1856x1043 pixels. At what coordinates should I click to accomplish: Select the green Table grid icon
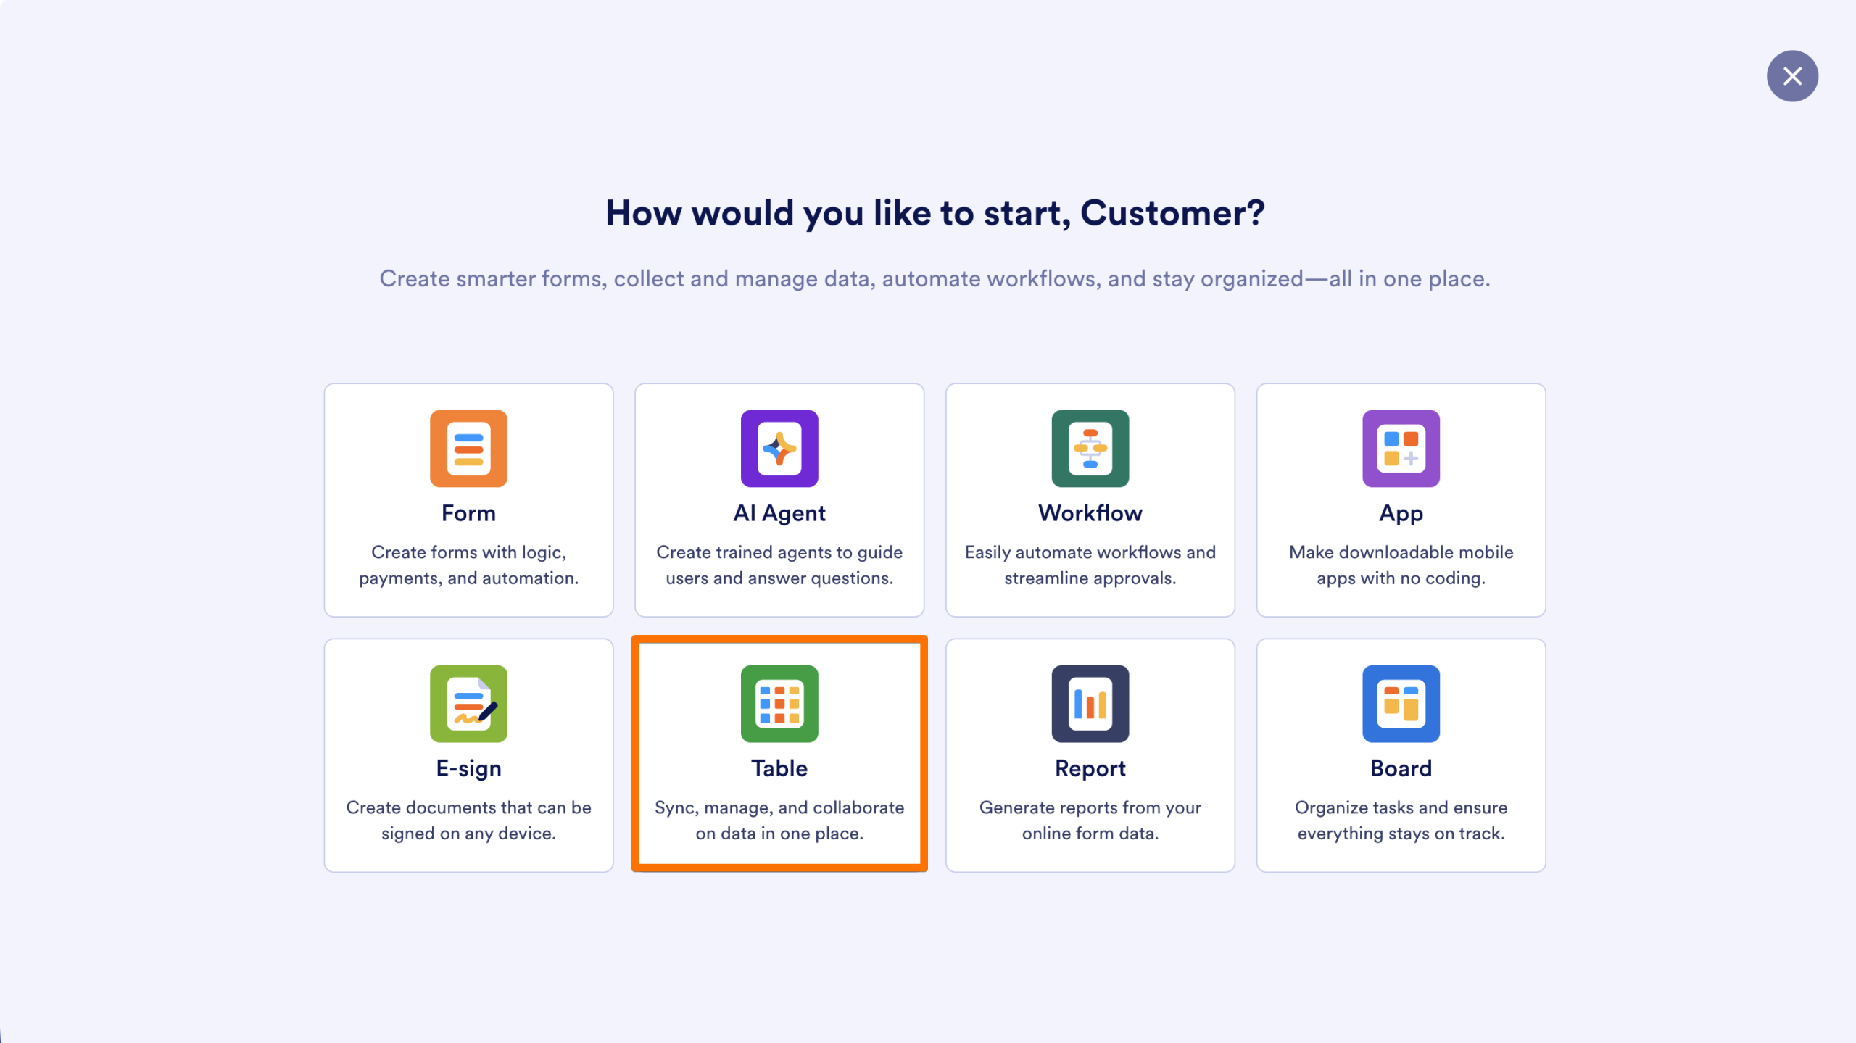coord(779,704)
